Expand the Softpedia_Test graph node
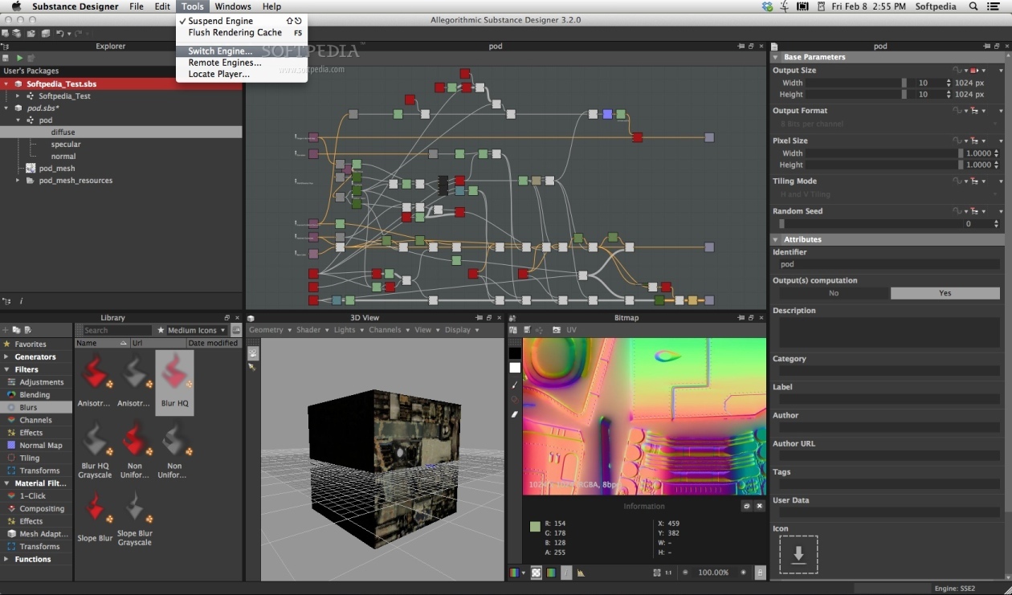This screenshot has width=1012, height=595. [x=18, y=96]
